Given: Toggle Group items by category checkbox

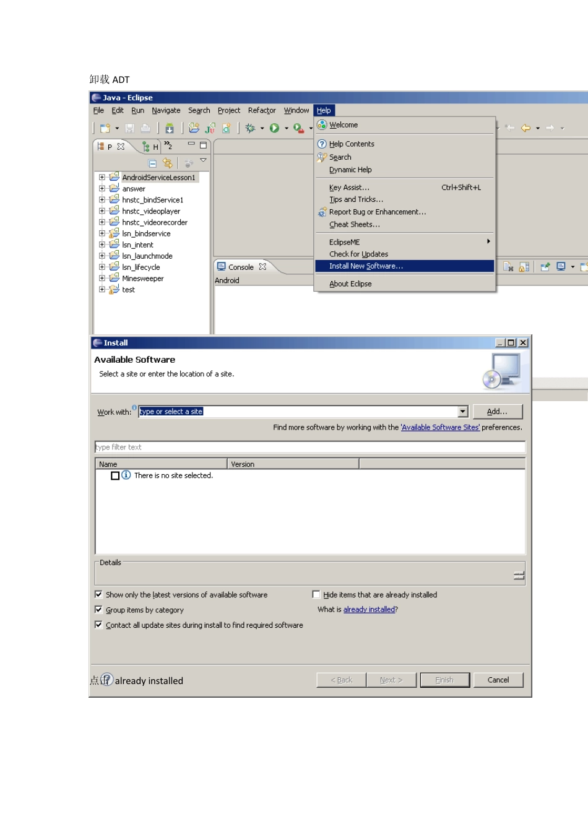Looking at the screenshot, I should pyautogui.click(x=98, y=610).
